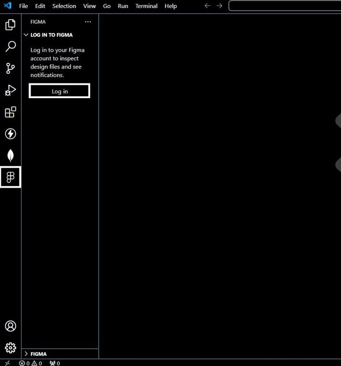Open the File menu
The height and width of the screenshot is (366, 341).
point(23,6)
